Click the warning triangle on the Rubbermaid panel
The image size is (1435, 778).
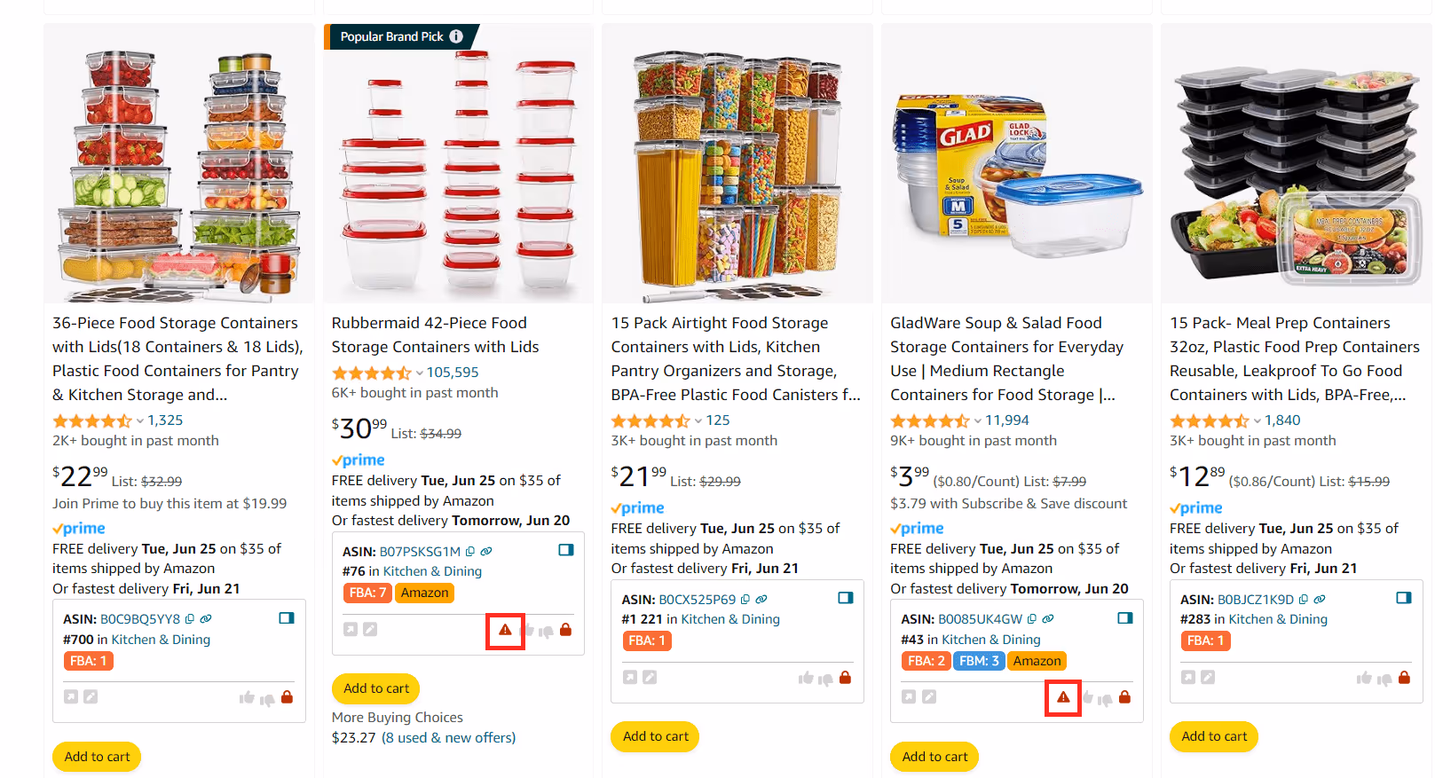point(505,630)
